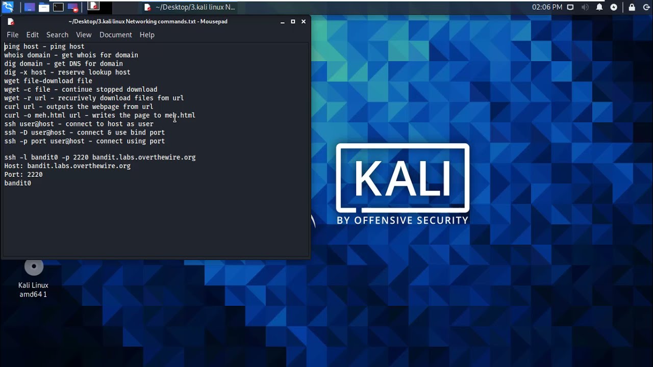653x367 pixels.
Task: Click the 02:06 PM clock
Action: [x=547, y=7]
